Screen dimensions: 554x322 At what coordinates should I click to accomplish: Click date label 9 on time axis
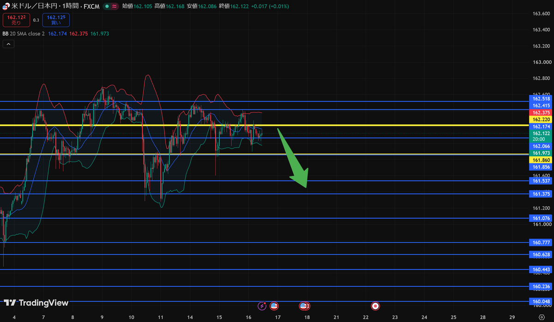coord(102,317)
